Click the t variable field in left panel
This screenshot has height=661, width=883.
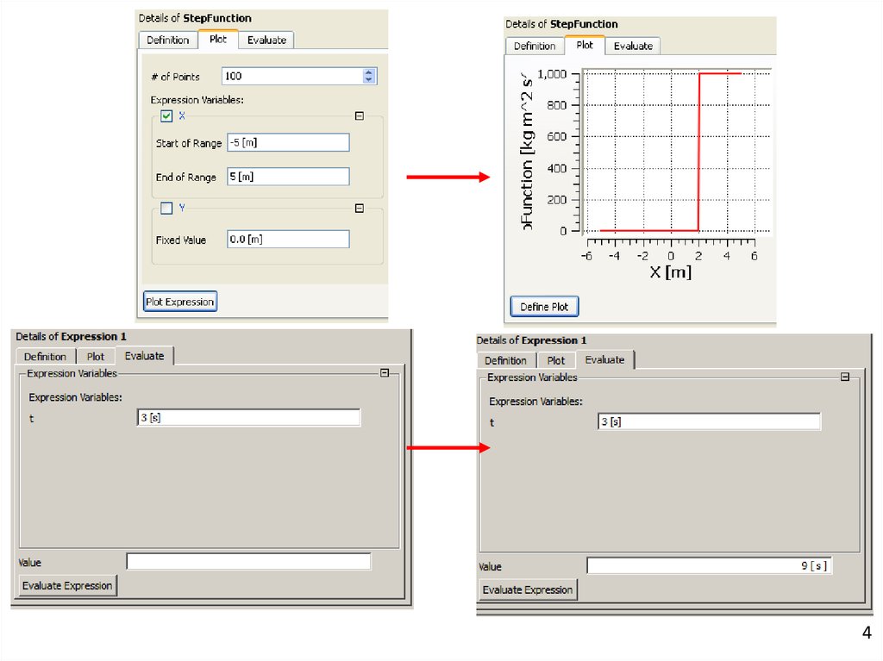tap(248, 418)
